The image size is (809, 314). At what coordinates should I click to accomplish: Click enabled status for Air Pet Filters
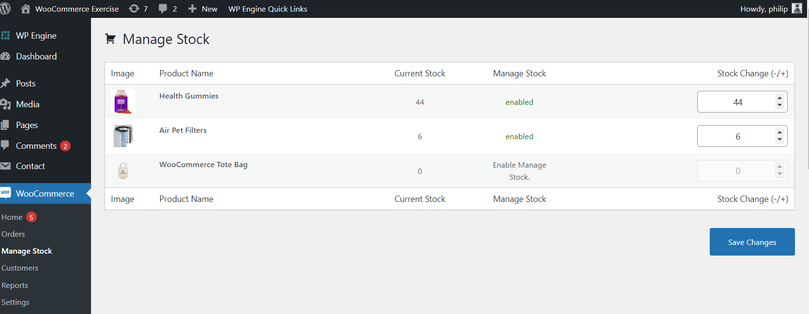click(519, 136)
